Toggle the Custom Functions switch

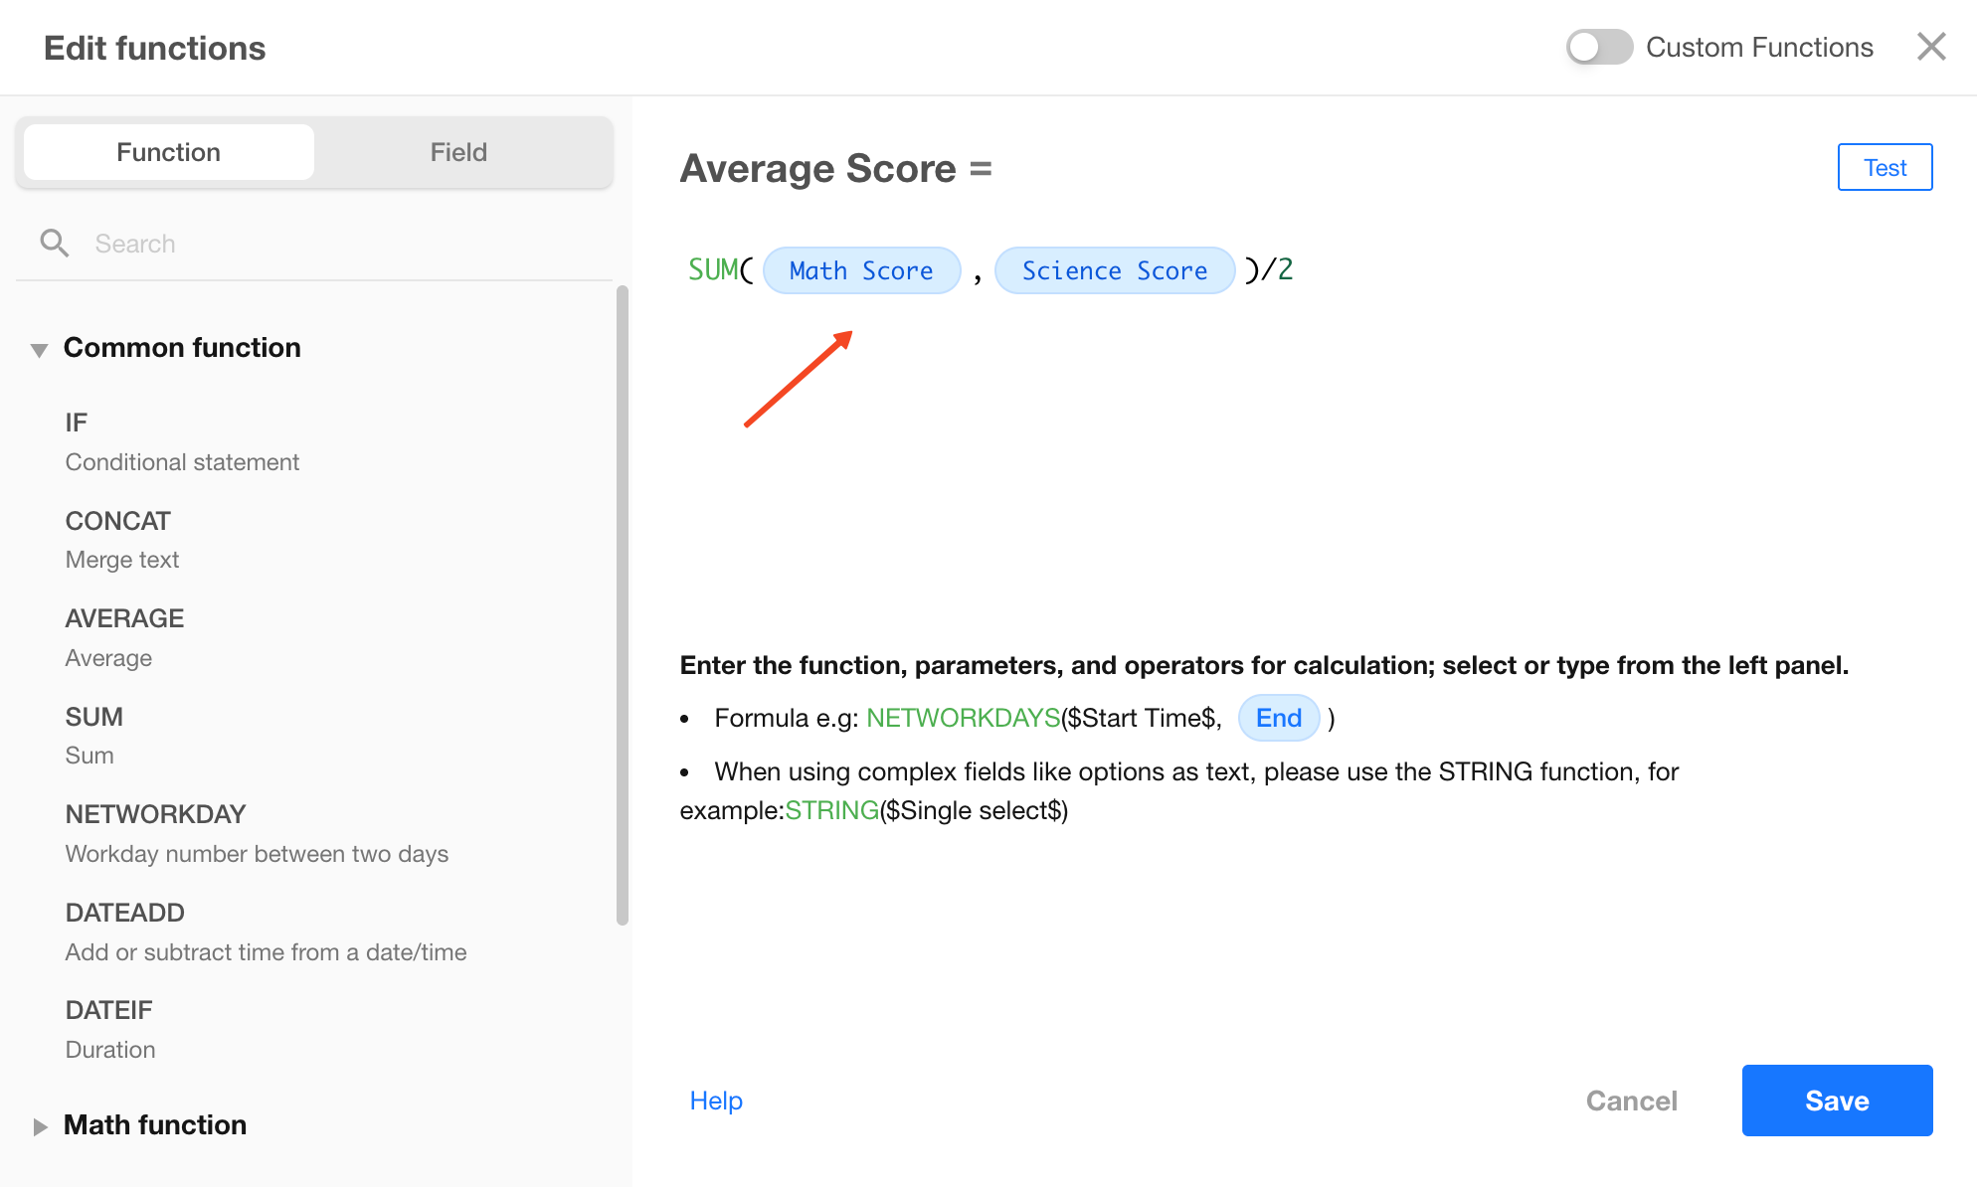pyautogui.click(x=1599, y=47)
